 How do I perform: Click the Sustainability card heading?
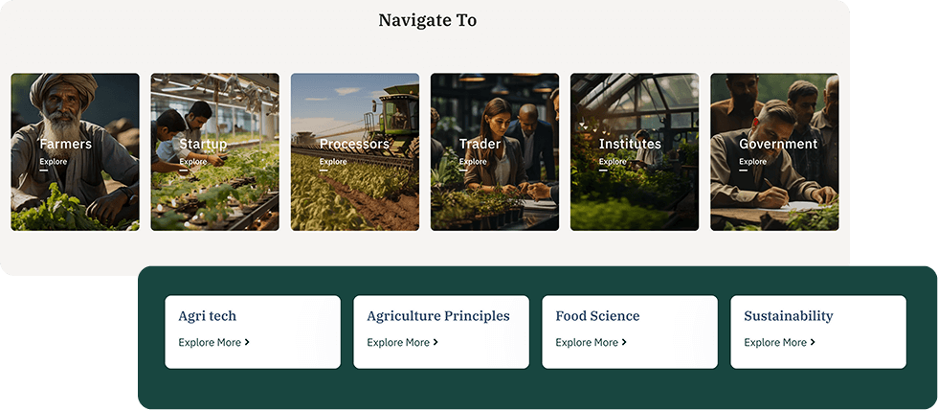pos(788,316)
